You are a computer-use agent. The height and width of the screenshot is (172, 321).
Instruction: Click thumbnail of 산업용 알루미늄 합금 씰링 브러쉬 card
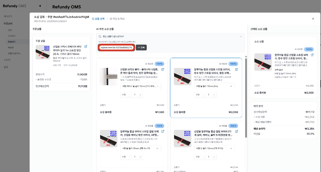click(183, 138)
